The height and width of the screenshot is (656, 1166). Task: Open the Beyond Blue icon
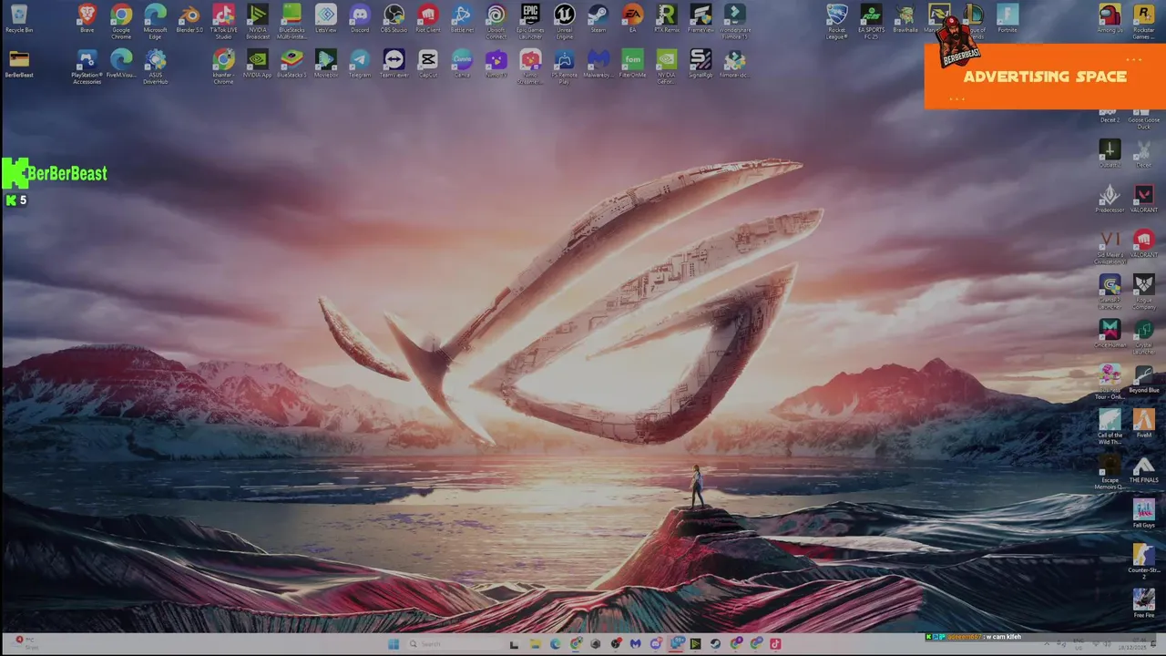1143,379
